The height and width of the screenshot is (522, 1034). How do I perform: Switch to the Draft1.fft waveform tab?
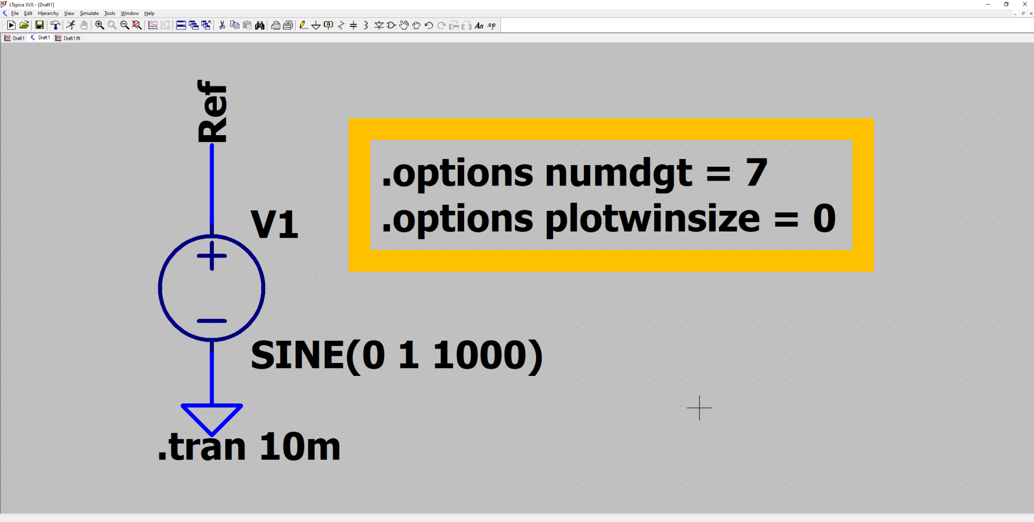(68, 37)
